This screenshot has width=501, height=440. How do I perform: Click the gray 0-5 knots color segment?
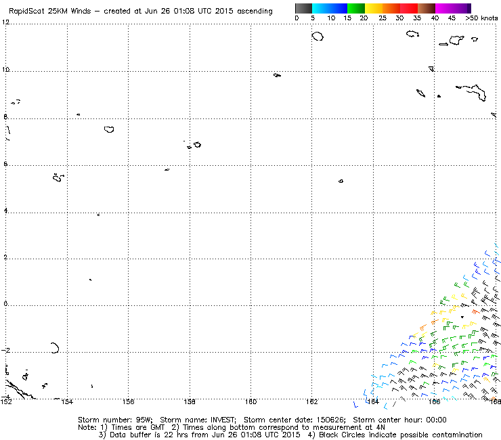(x=303, y=8)
